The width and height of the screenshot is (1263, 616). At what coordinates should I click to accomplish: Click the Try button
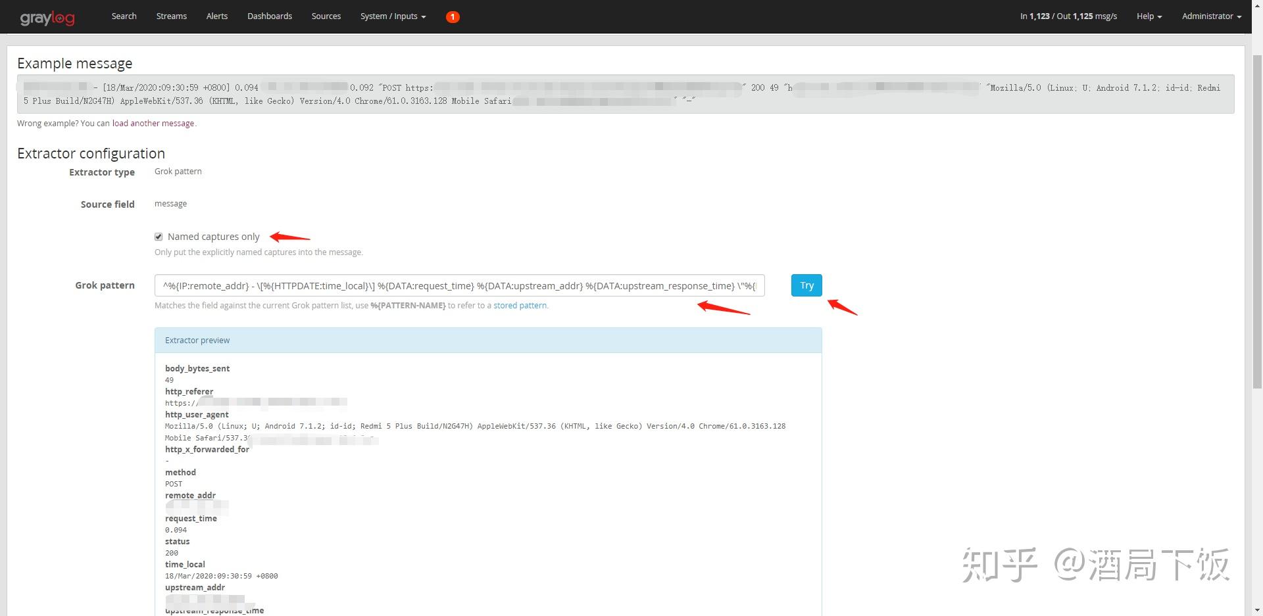click(x=806, y=285)
